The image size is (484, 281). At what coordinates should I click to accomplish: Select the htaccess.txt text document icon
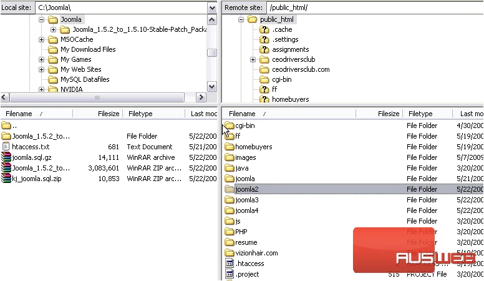click(x=6, y=147)
